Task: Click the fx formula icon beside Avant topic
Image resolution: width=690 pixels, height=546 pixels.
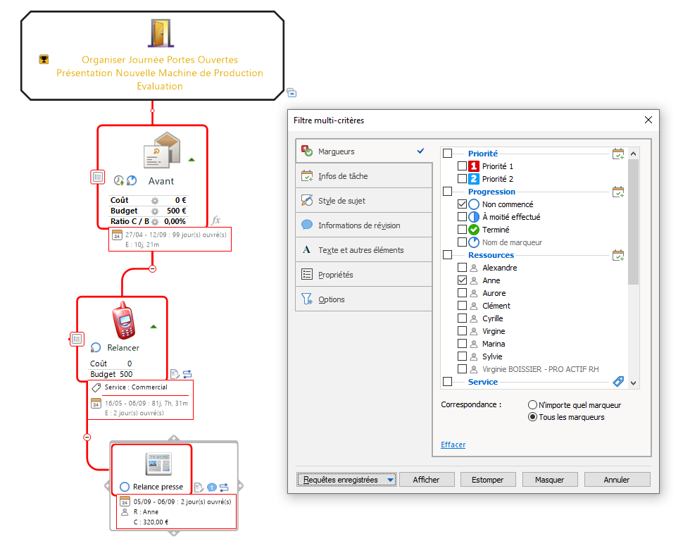Action: [x=216, y=221]
